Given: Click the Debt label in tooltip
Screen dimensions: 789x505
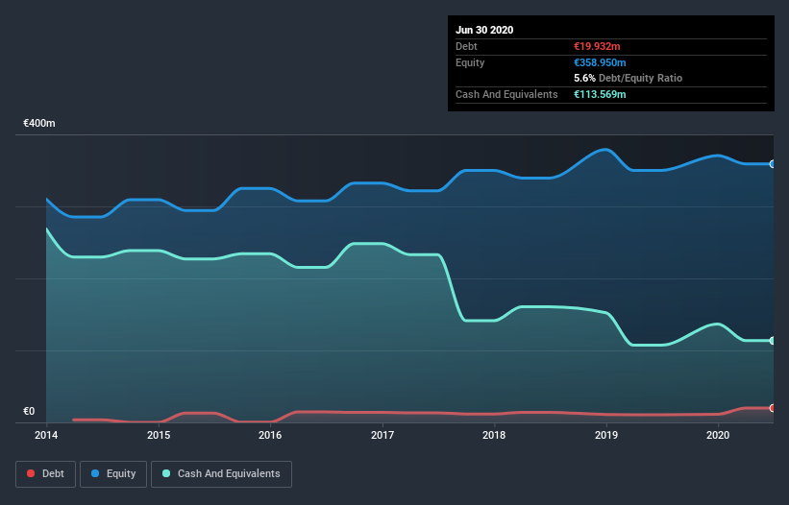Looking at the screenshot, I should (x=466, y=46).
